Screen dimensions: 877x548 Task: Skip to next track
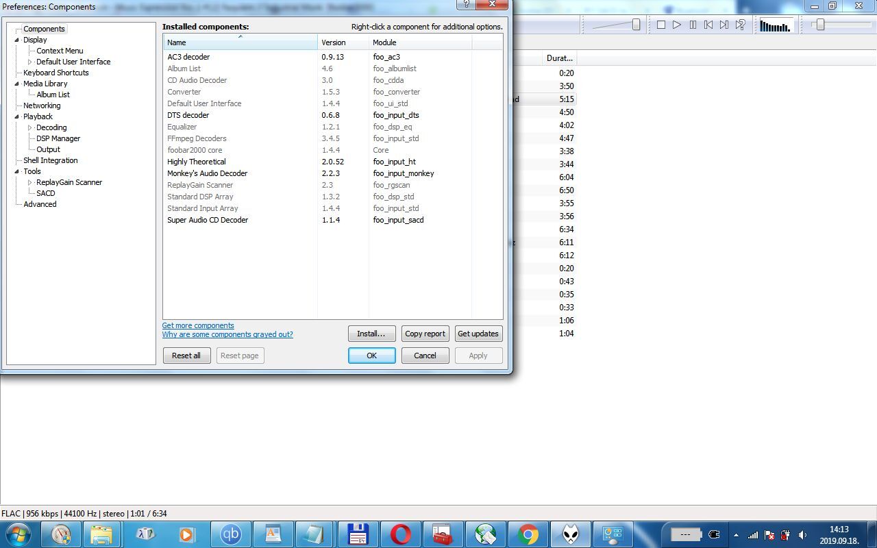pyautogui.click(x=724, y=25)
